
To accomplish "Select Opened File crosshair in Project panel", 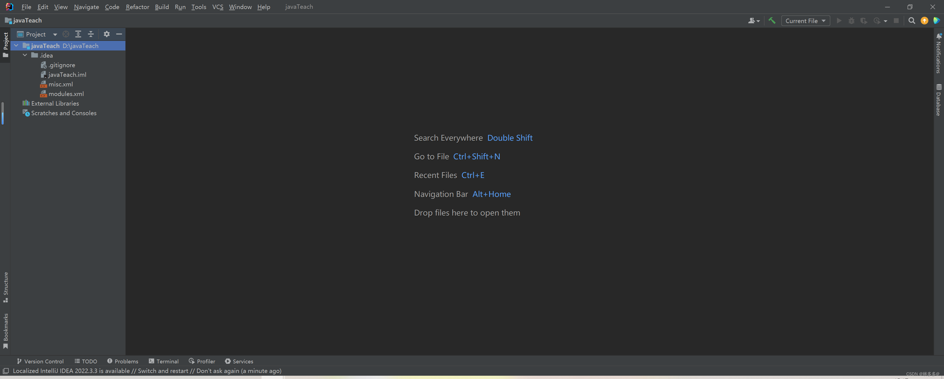I will click(x=66, y=34).
